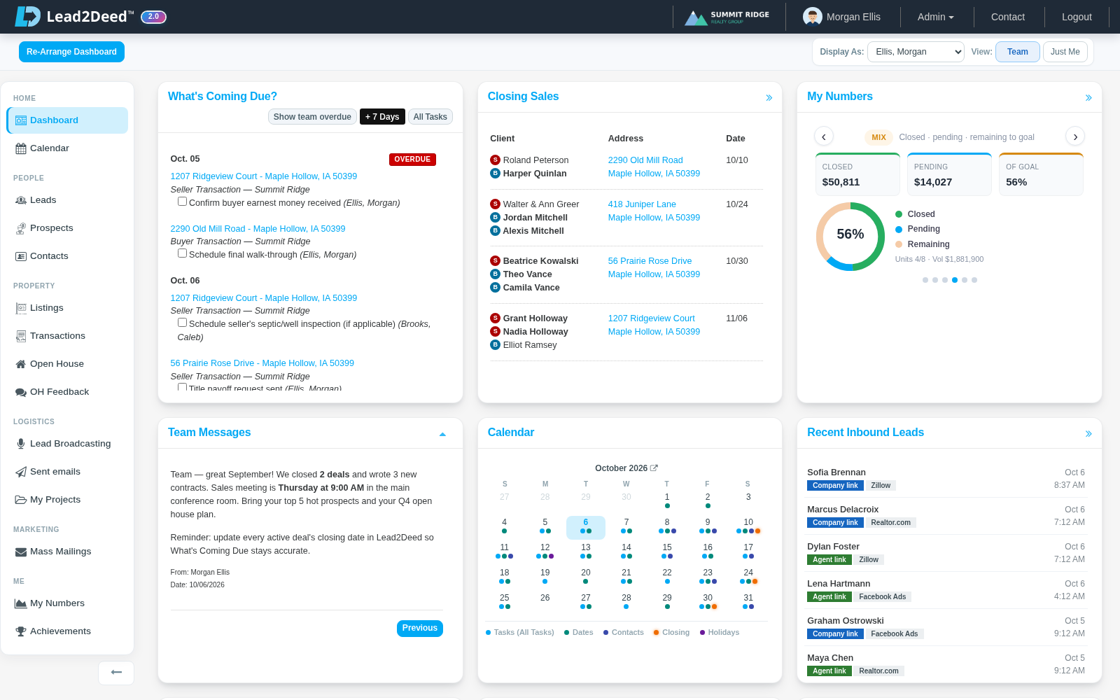The width and height of the screenshot is (1120, 700).
Task: Expand the Closing Sales panel
Action: (769, 98)
